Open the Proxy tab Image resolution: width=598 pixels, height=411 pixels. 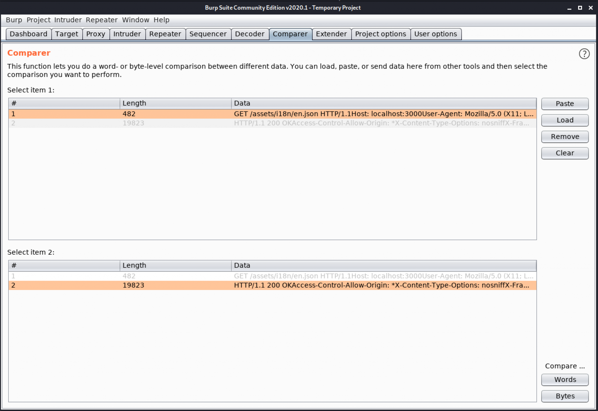[x=96, y=34]
